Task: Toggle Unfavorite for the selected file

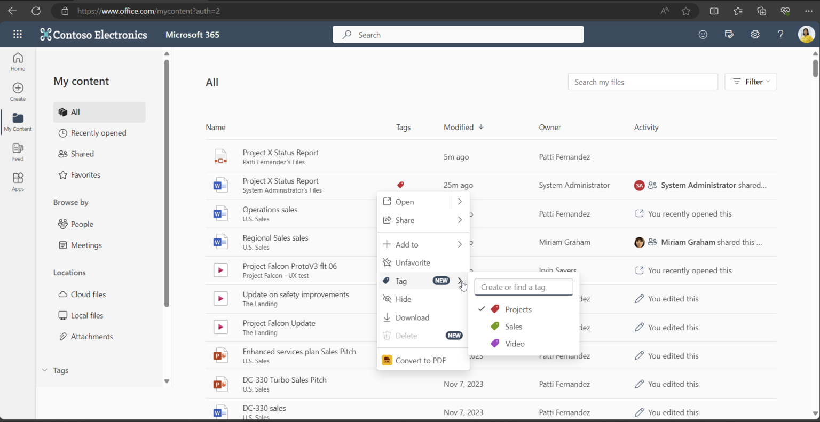Action: coord(412,262)
